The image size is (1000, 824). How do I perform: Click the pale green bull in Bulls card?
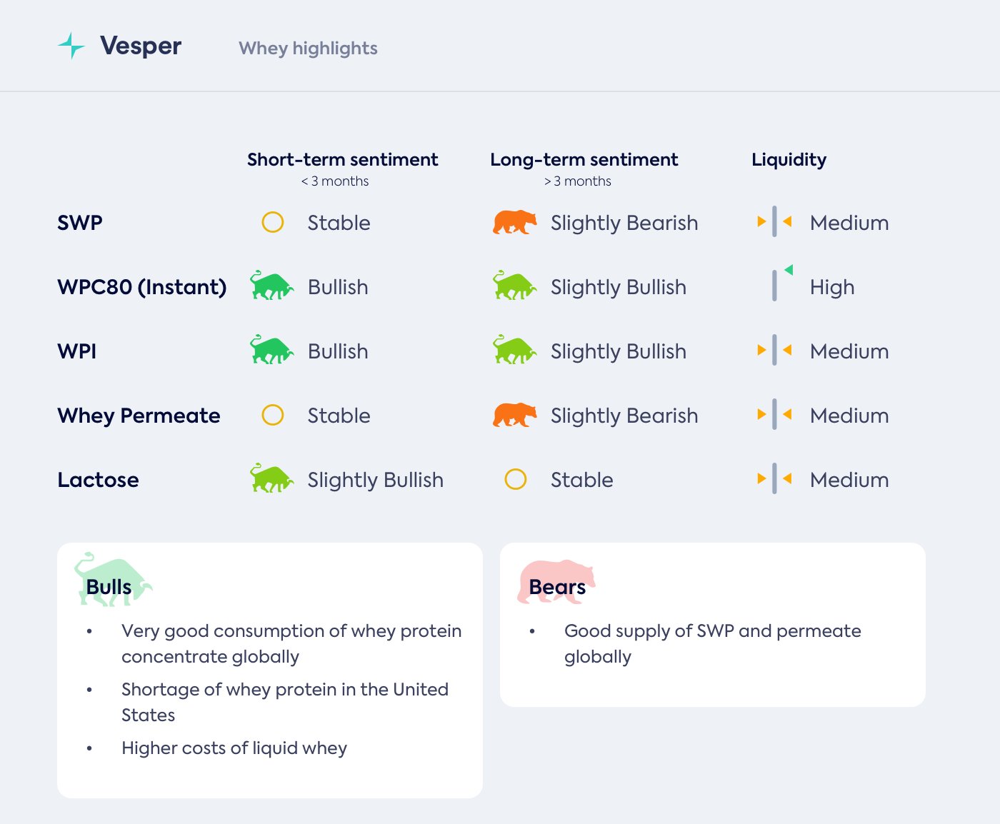coord(112,580)
